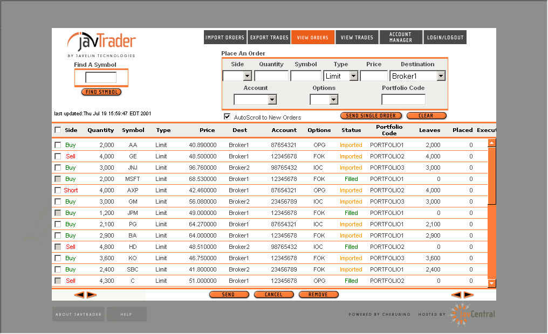Switch to the View Trades tab
Viewport: 548px width, 334px height.
357,38
